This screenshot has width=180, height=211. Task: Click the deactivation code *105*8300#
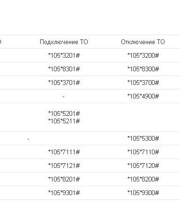click(143, 69)
